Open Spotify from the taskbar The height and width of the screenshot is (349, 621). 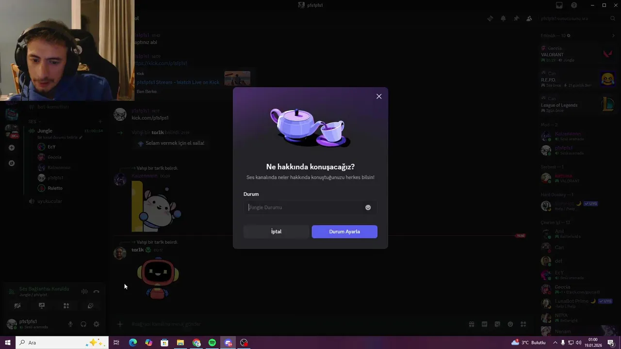point(212,343)
